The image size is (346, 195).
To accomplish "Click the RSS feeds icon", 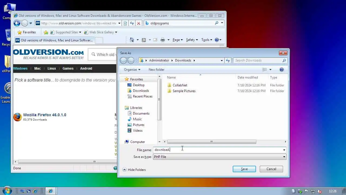I will (144, 40).
